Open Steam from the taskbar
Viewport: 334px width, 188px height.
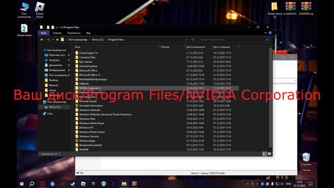coord(73,184)
